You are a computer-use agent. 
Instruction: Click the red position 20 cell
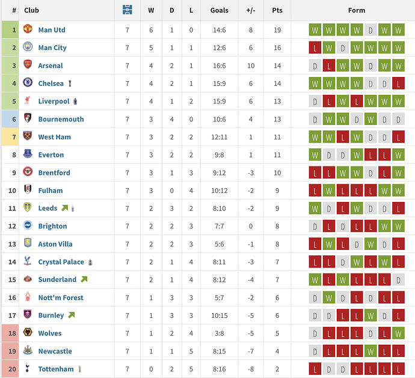click(10, 369)
